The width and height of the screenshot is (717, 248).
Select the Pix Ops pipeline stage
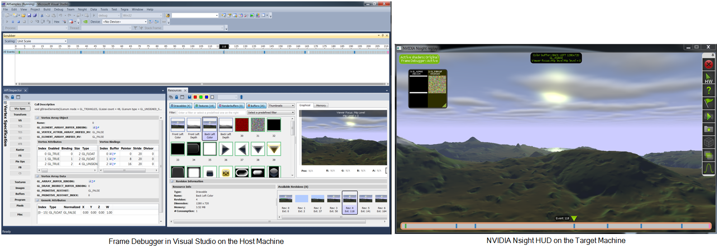[20, 161]
